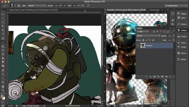Viewport: 189px width, 107px height.
Task: Add a layer mask to Calque 0
Action: coord(154,77)
